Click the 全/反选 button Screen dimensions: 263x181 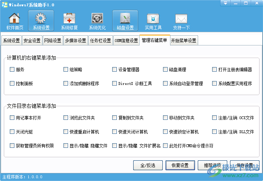[148, 165]
